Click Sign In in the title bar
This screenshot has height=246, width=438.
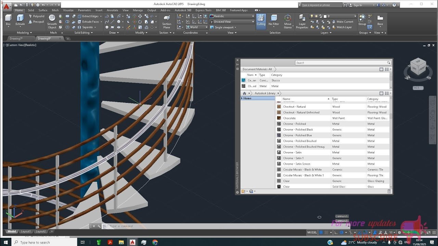[358, 5]
